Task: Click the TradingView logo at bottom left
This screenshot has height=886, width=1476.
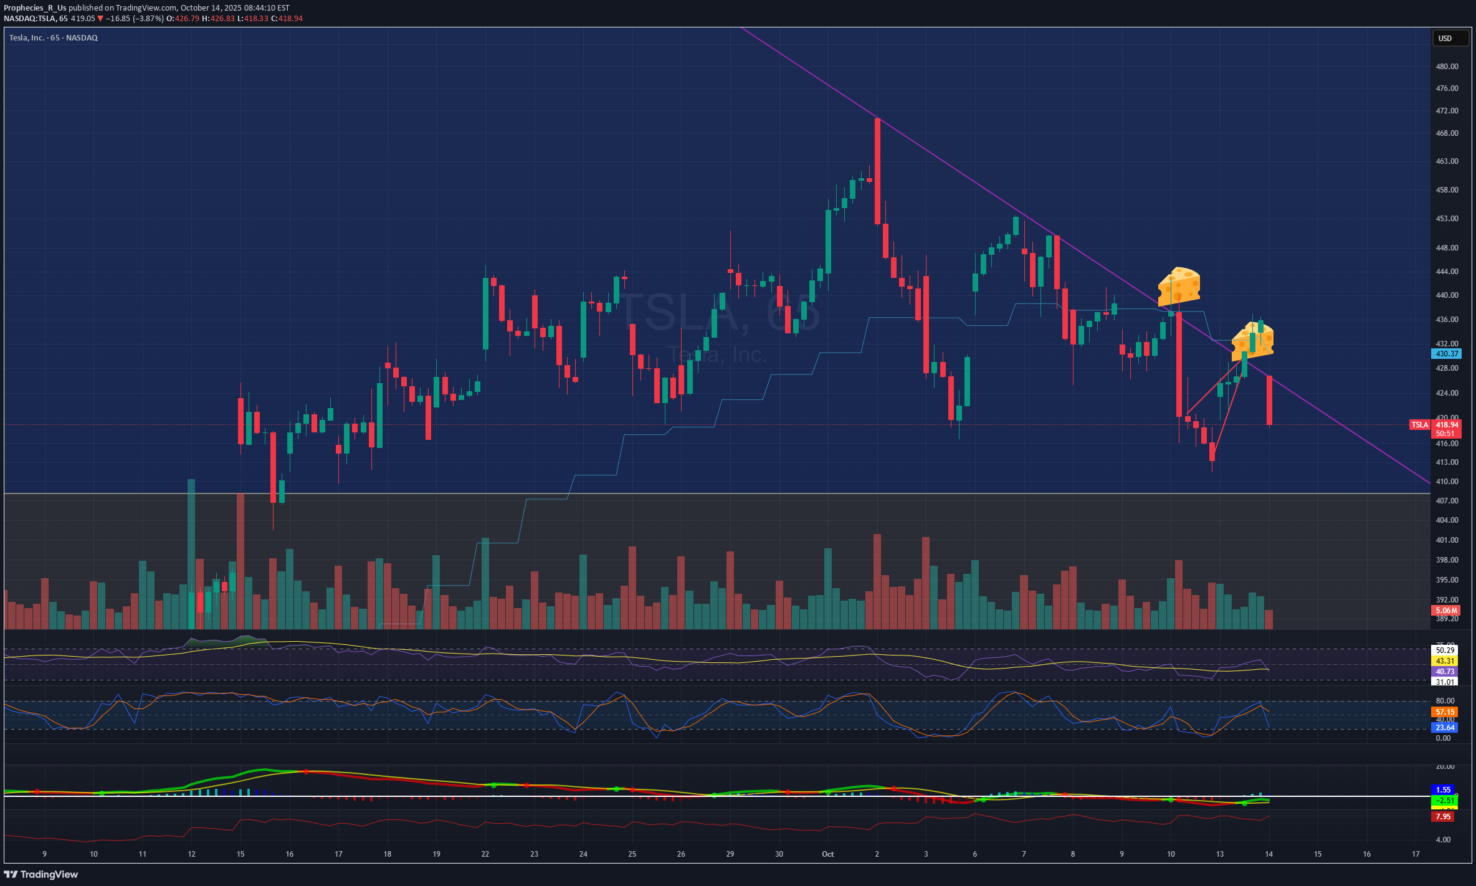Action: tap(41, 874)
